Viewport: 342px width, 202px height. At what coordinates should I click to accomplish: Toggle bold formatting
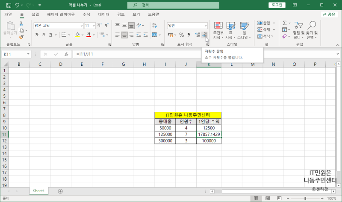[x=37, y=35]
